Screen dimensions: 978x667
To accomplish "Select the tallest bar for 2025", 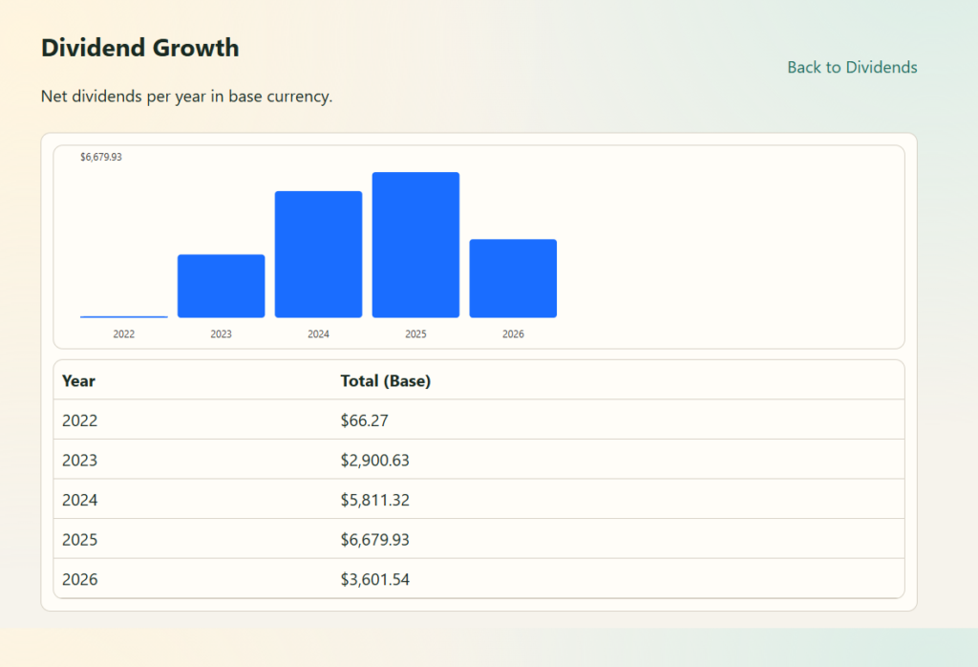I will [x=415, y=245].
